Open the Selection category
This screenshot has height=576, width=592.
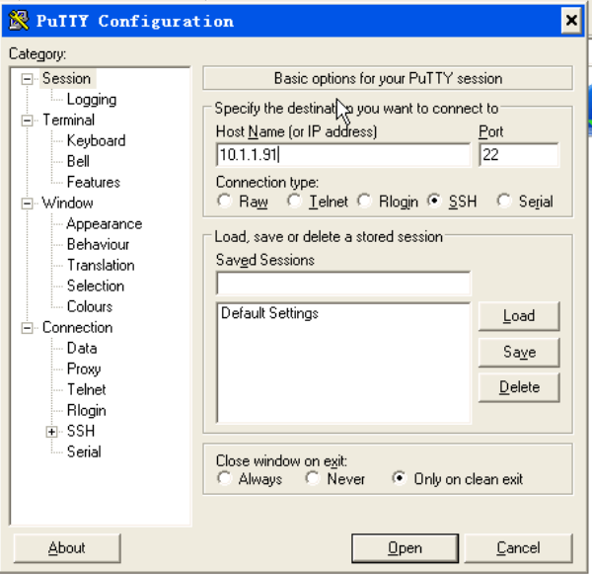point(96,287)
